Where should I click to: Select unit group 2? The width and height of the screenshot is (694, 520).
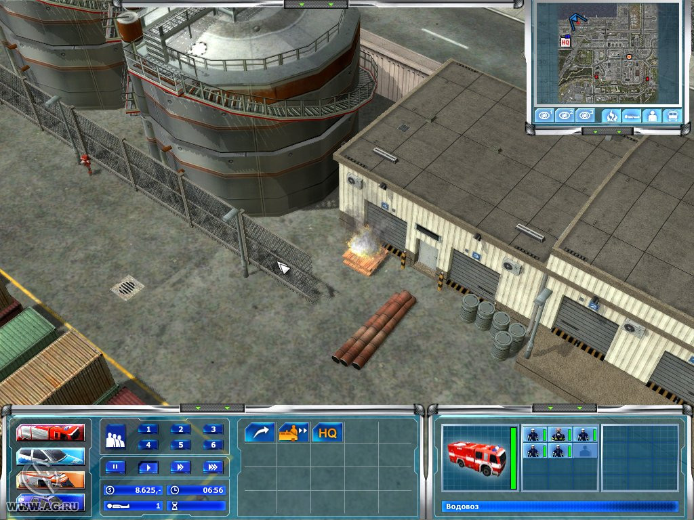click(x=180, y=429)
